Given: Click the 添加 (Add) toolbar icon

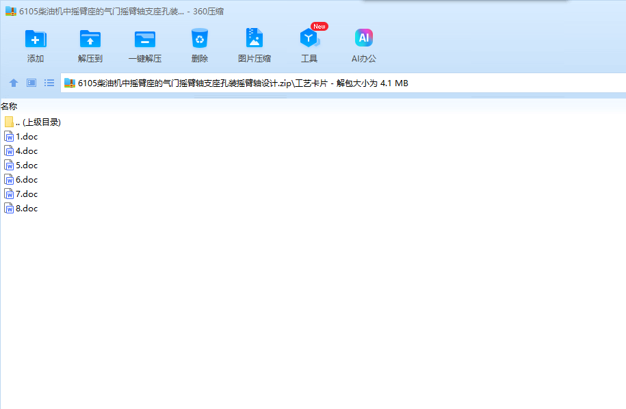Looking at the screenshot, I should point(36,39).
